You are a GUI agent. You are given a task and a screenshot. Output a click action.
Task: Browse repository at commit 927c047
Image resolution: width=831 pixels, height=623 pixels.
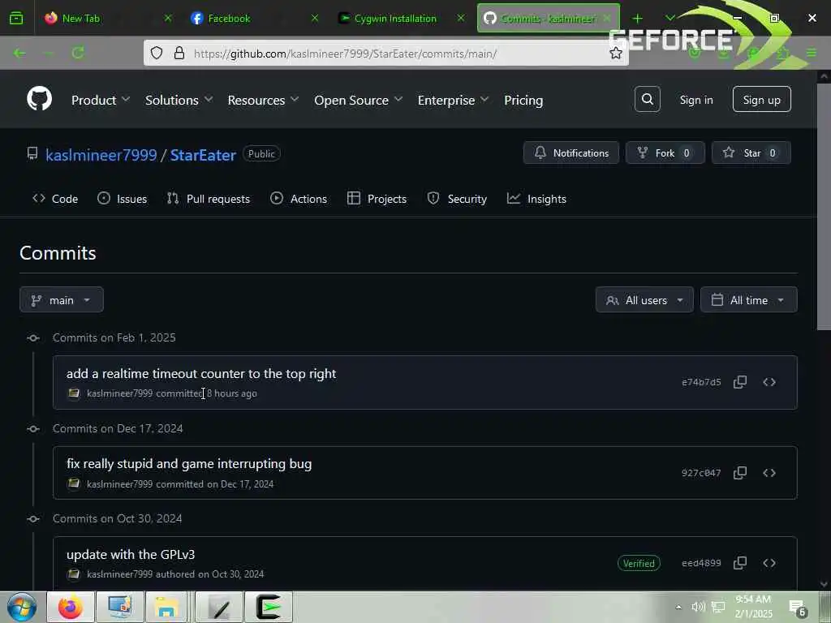[x=769, y=473]
